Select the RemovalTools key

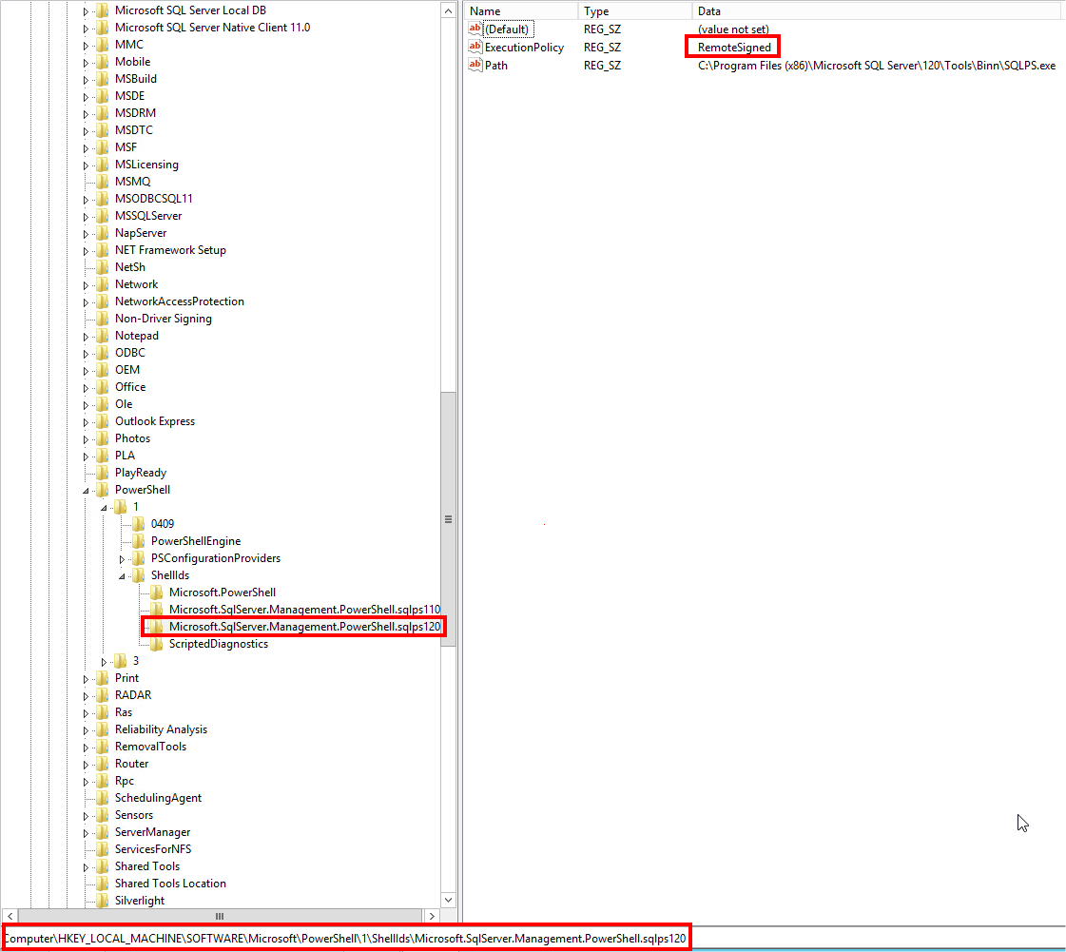click(x=150, y=747)
